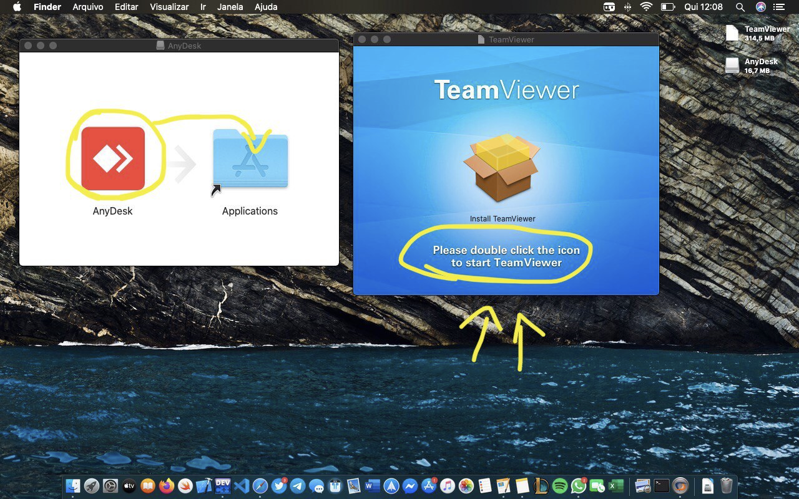Click the Applications folder shortcut

click(250, 160)
